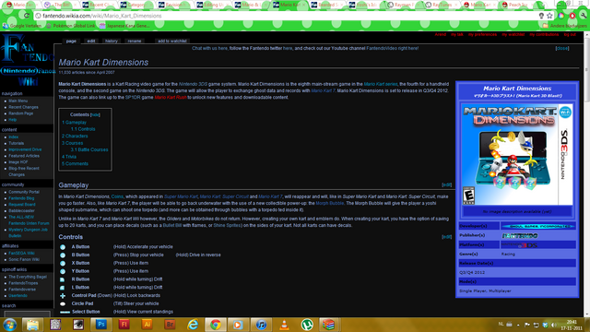Click the address bar URL field
The width and height of the screenshot is (590, 332).
(286, 16)
